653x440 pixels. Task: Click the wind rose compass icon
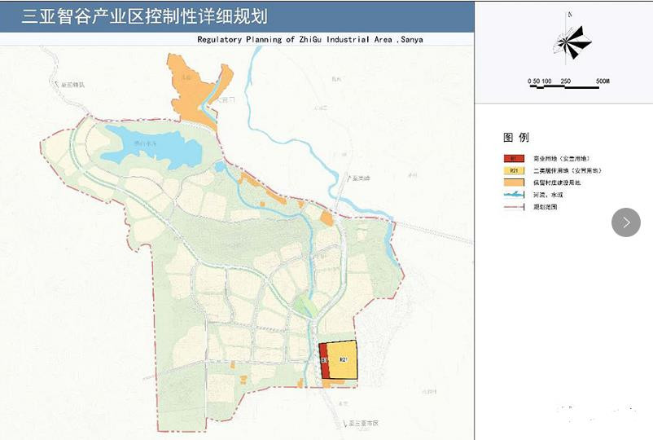[572, 42]
